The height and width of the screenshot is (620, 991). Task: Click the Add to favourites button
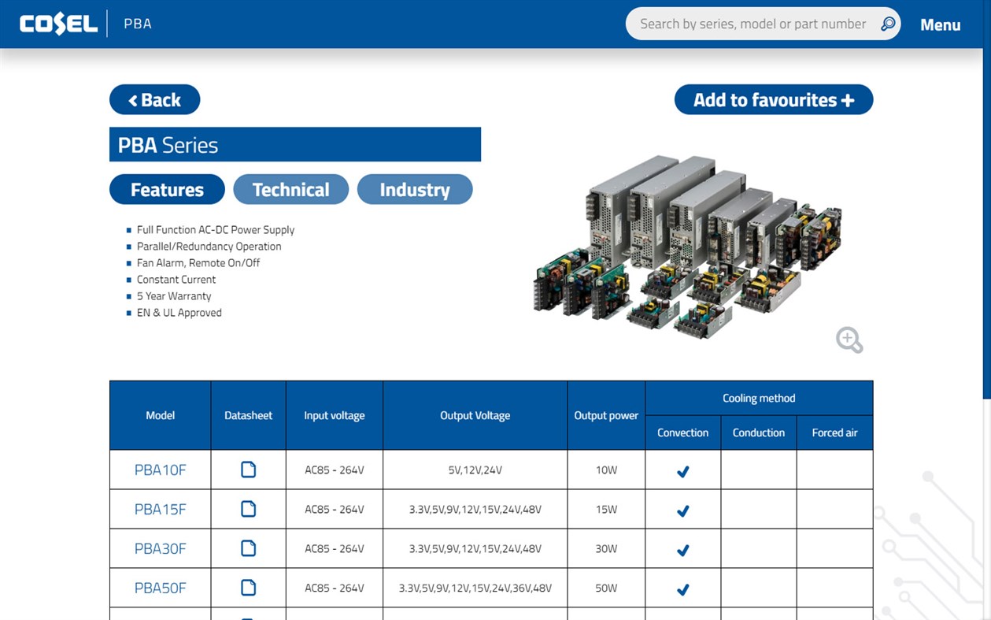coord(773,99)
